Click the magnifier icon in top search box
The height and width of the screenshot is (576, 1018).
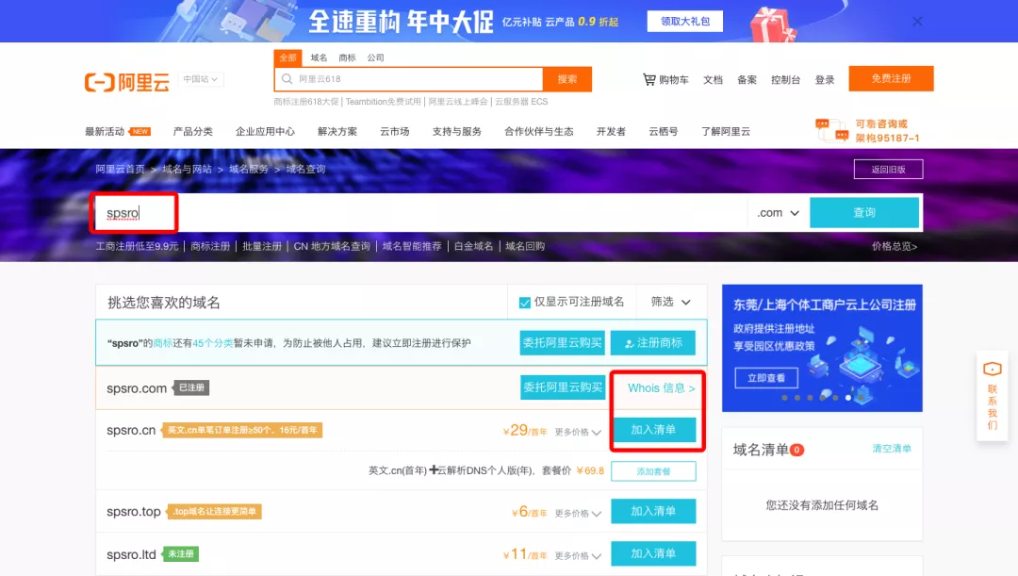click(287, 79)
